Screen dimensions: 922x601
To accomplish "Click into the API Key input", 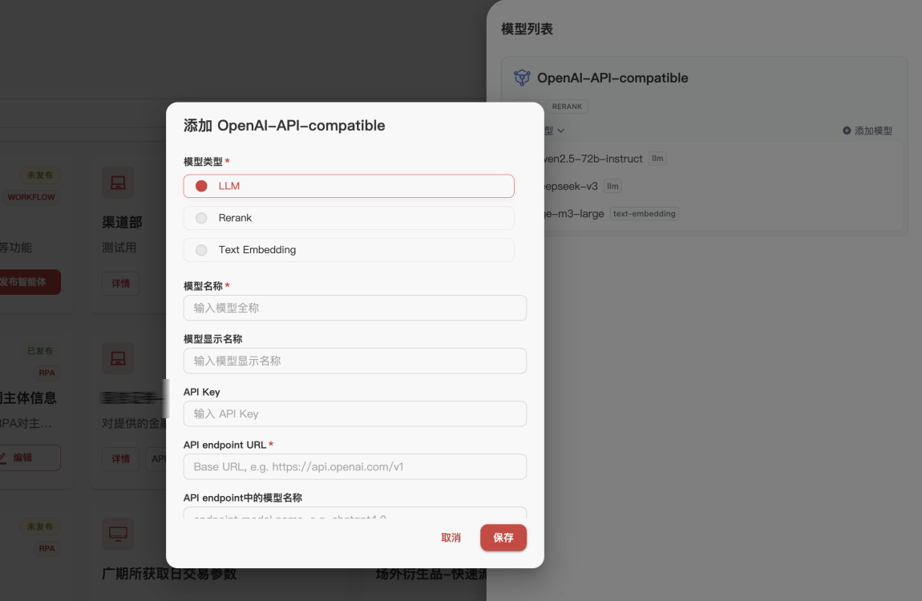I will [354, 413].
